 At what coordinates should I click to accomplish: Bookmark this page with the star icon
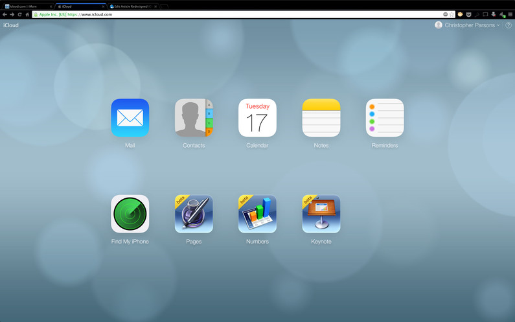point(452,14)
